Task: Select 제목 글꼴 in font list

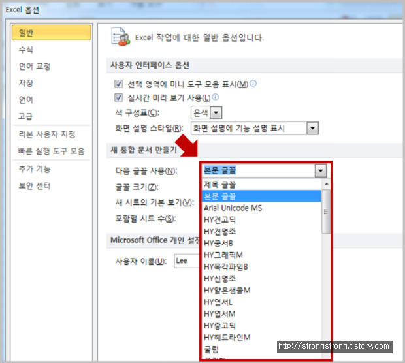Action: [261, 185]
